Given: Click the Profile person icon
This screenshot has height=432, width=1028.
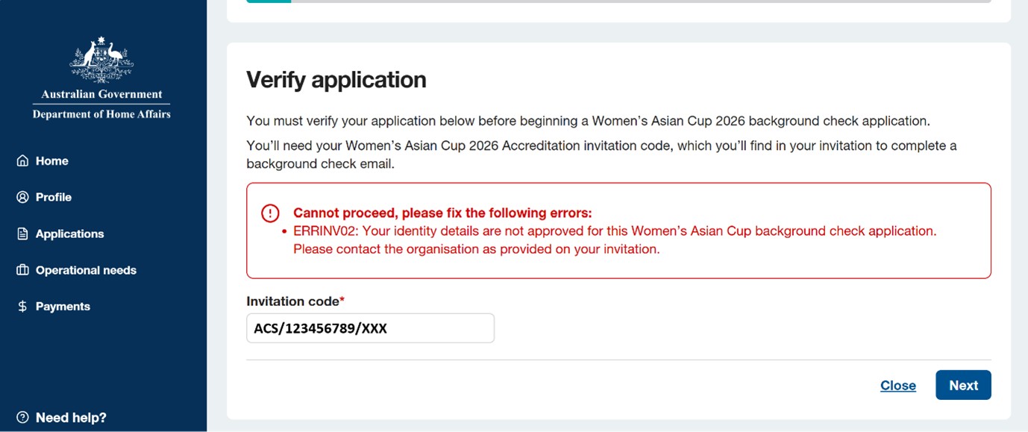Looking at the screenshot, I should [x=22, y=198].
